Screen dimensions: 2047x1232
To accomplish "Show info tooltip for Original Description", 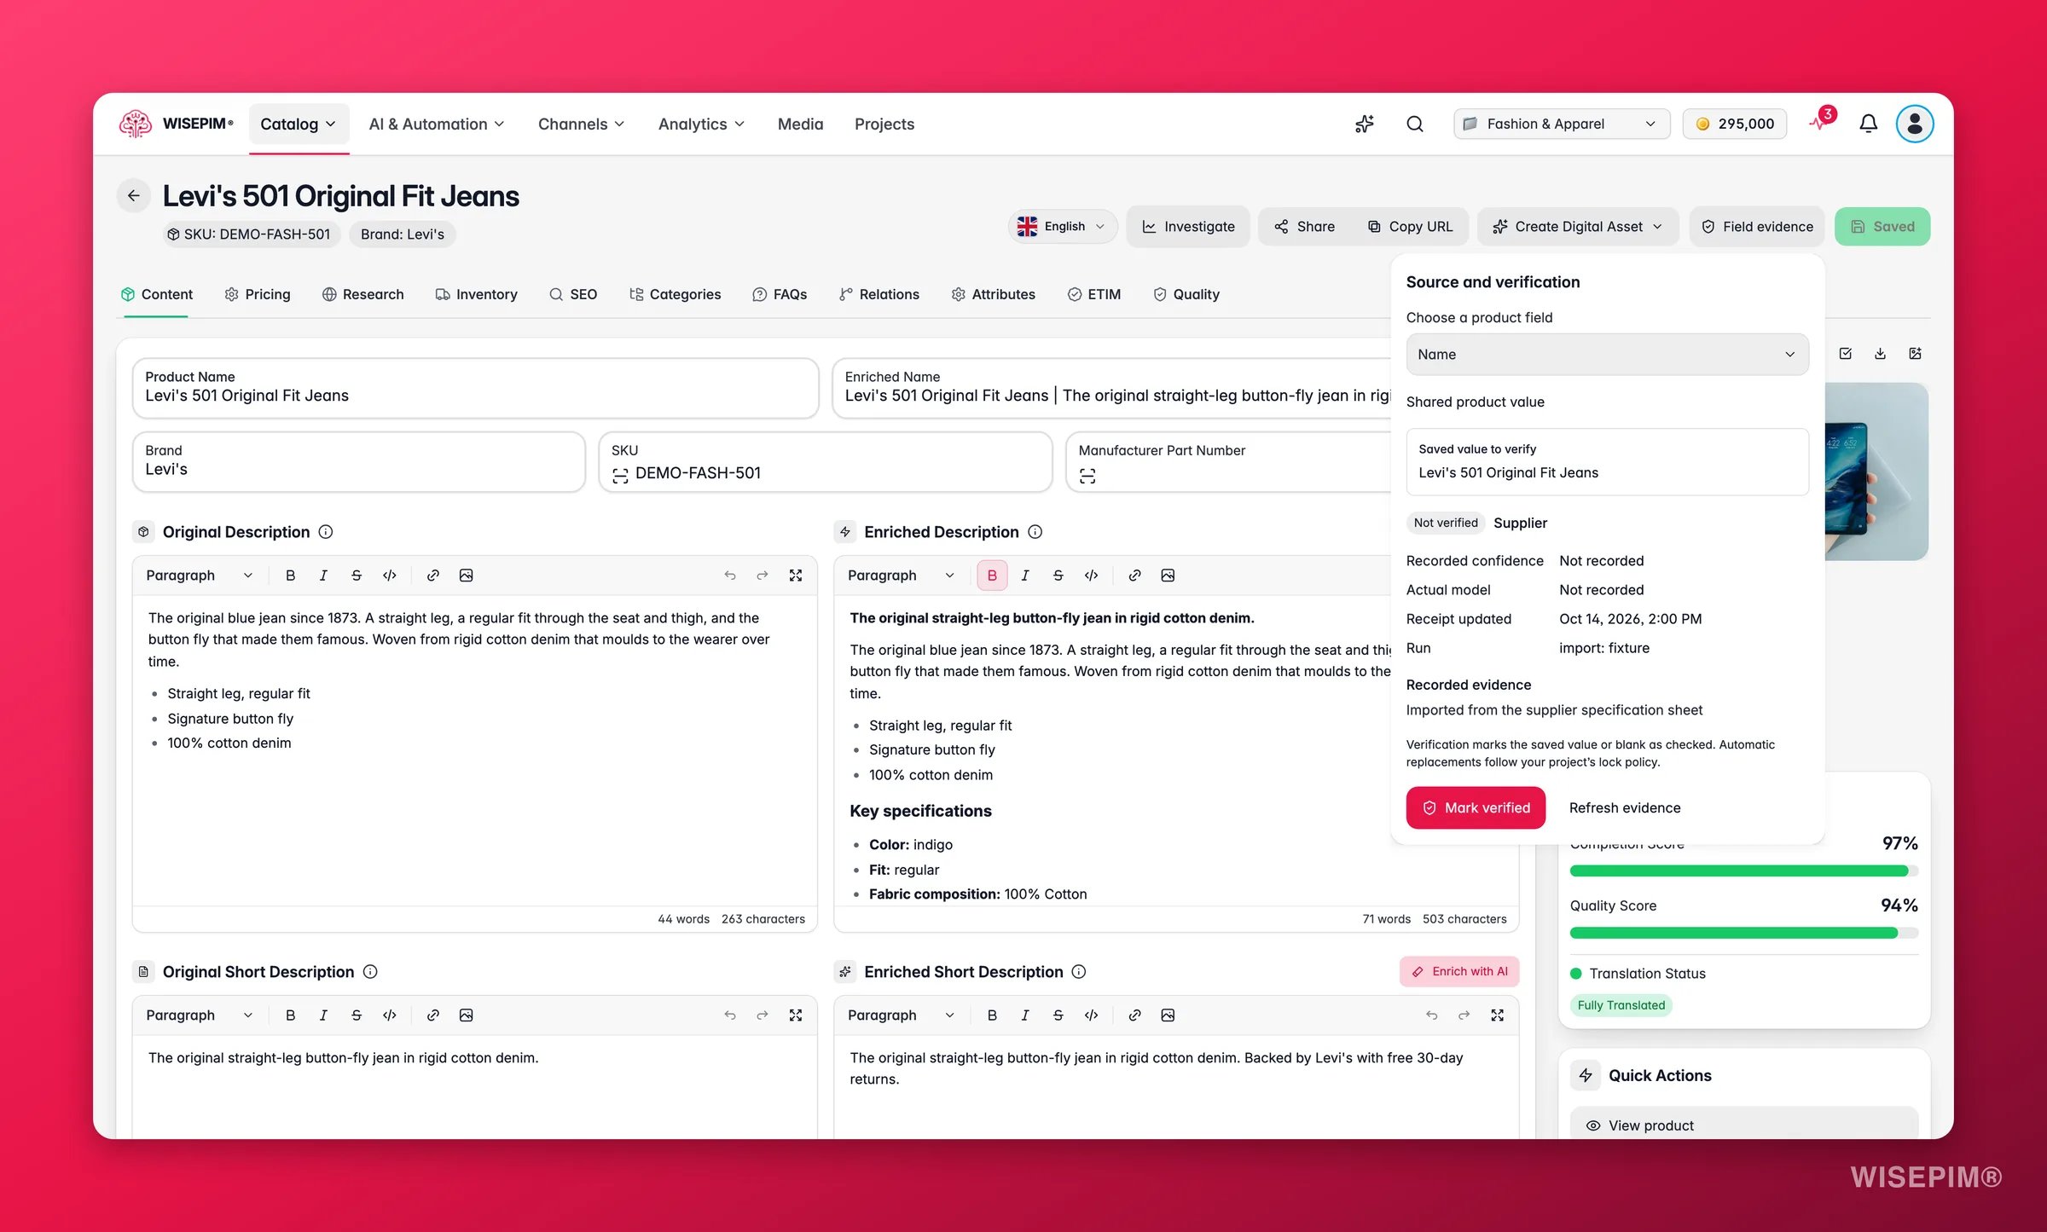I will pyautogui.click(x=326, y=532).
